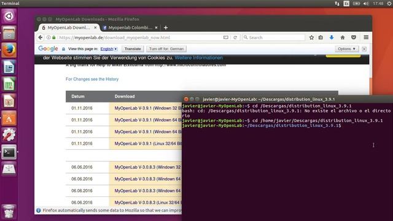
Task: Download MyOpenLab V-3.9.1 Linux 32/64 Bit
Action: [148, 144]
